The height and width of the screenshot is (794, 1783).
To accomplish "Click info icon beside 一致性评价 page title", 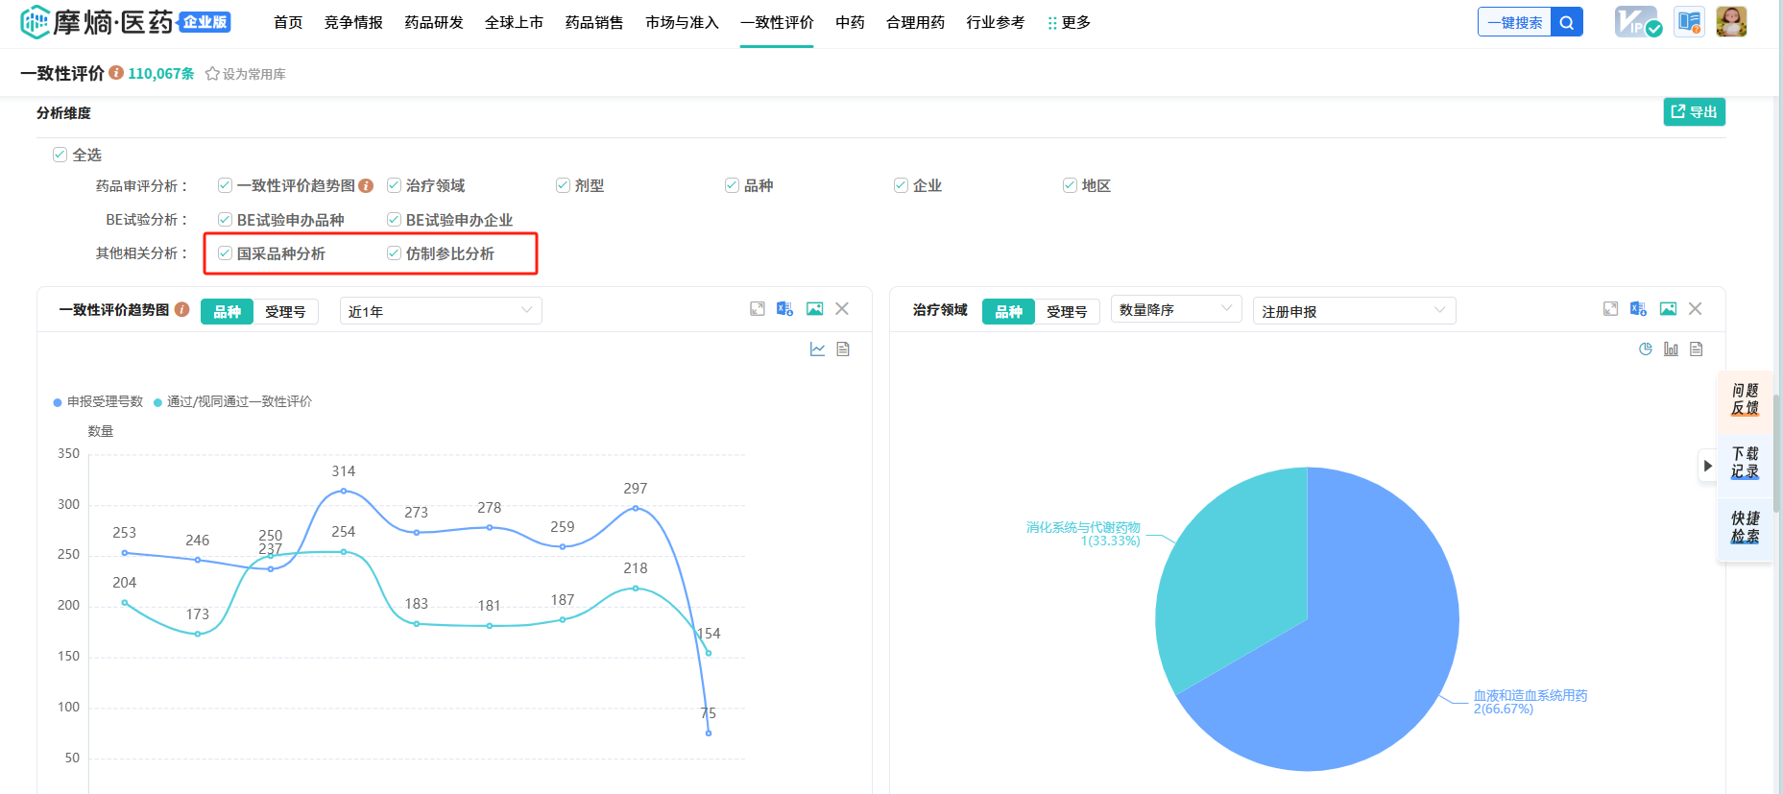I will 116,73.
